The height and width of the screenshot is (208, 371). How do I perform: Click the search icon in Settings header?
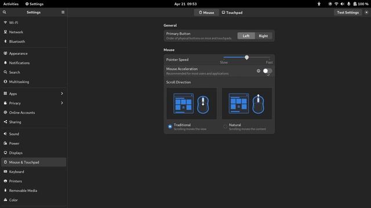click(x=5, y=12)
